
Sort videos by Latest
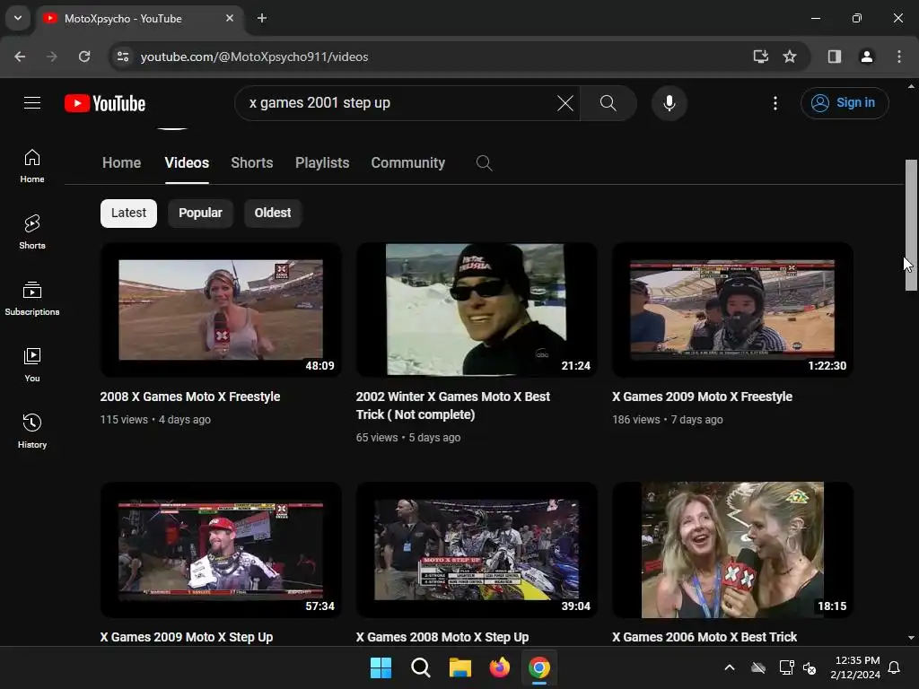pos(128,213)
